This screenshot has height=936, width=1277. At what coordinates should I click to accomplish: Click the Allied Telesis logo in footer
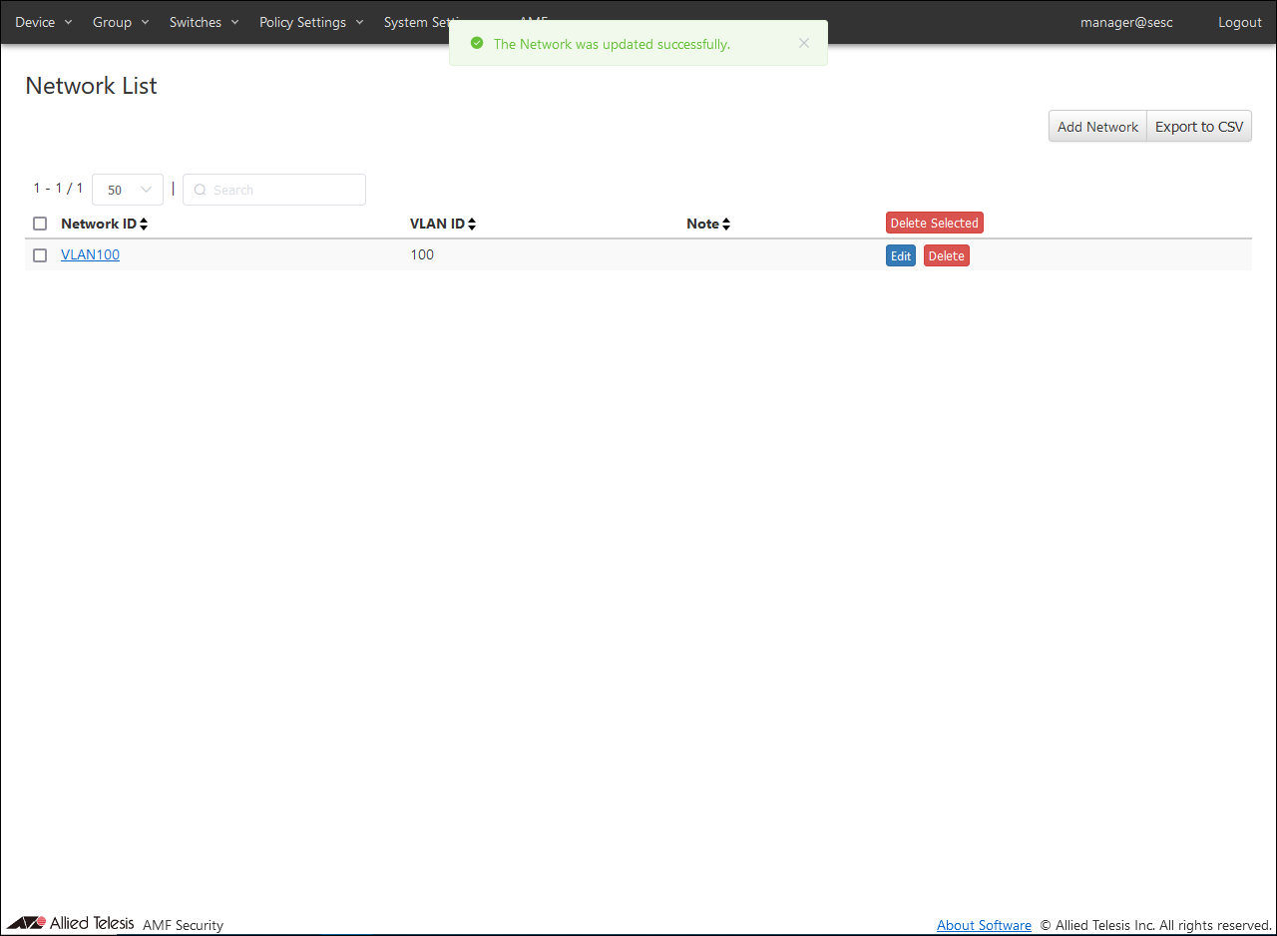pyautogui.click(x=70, y=923)
